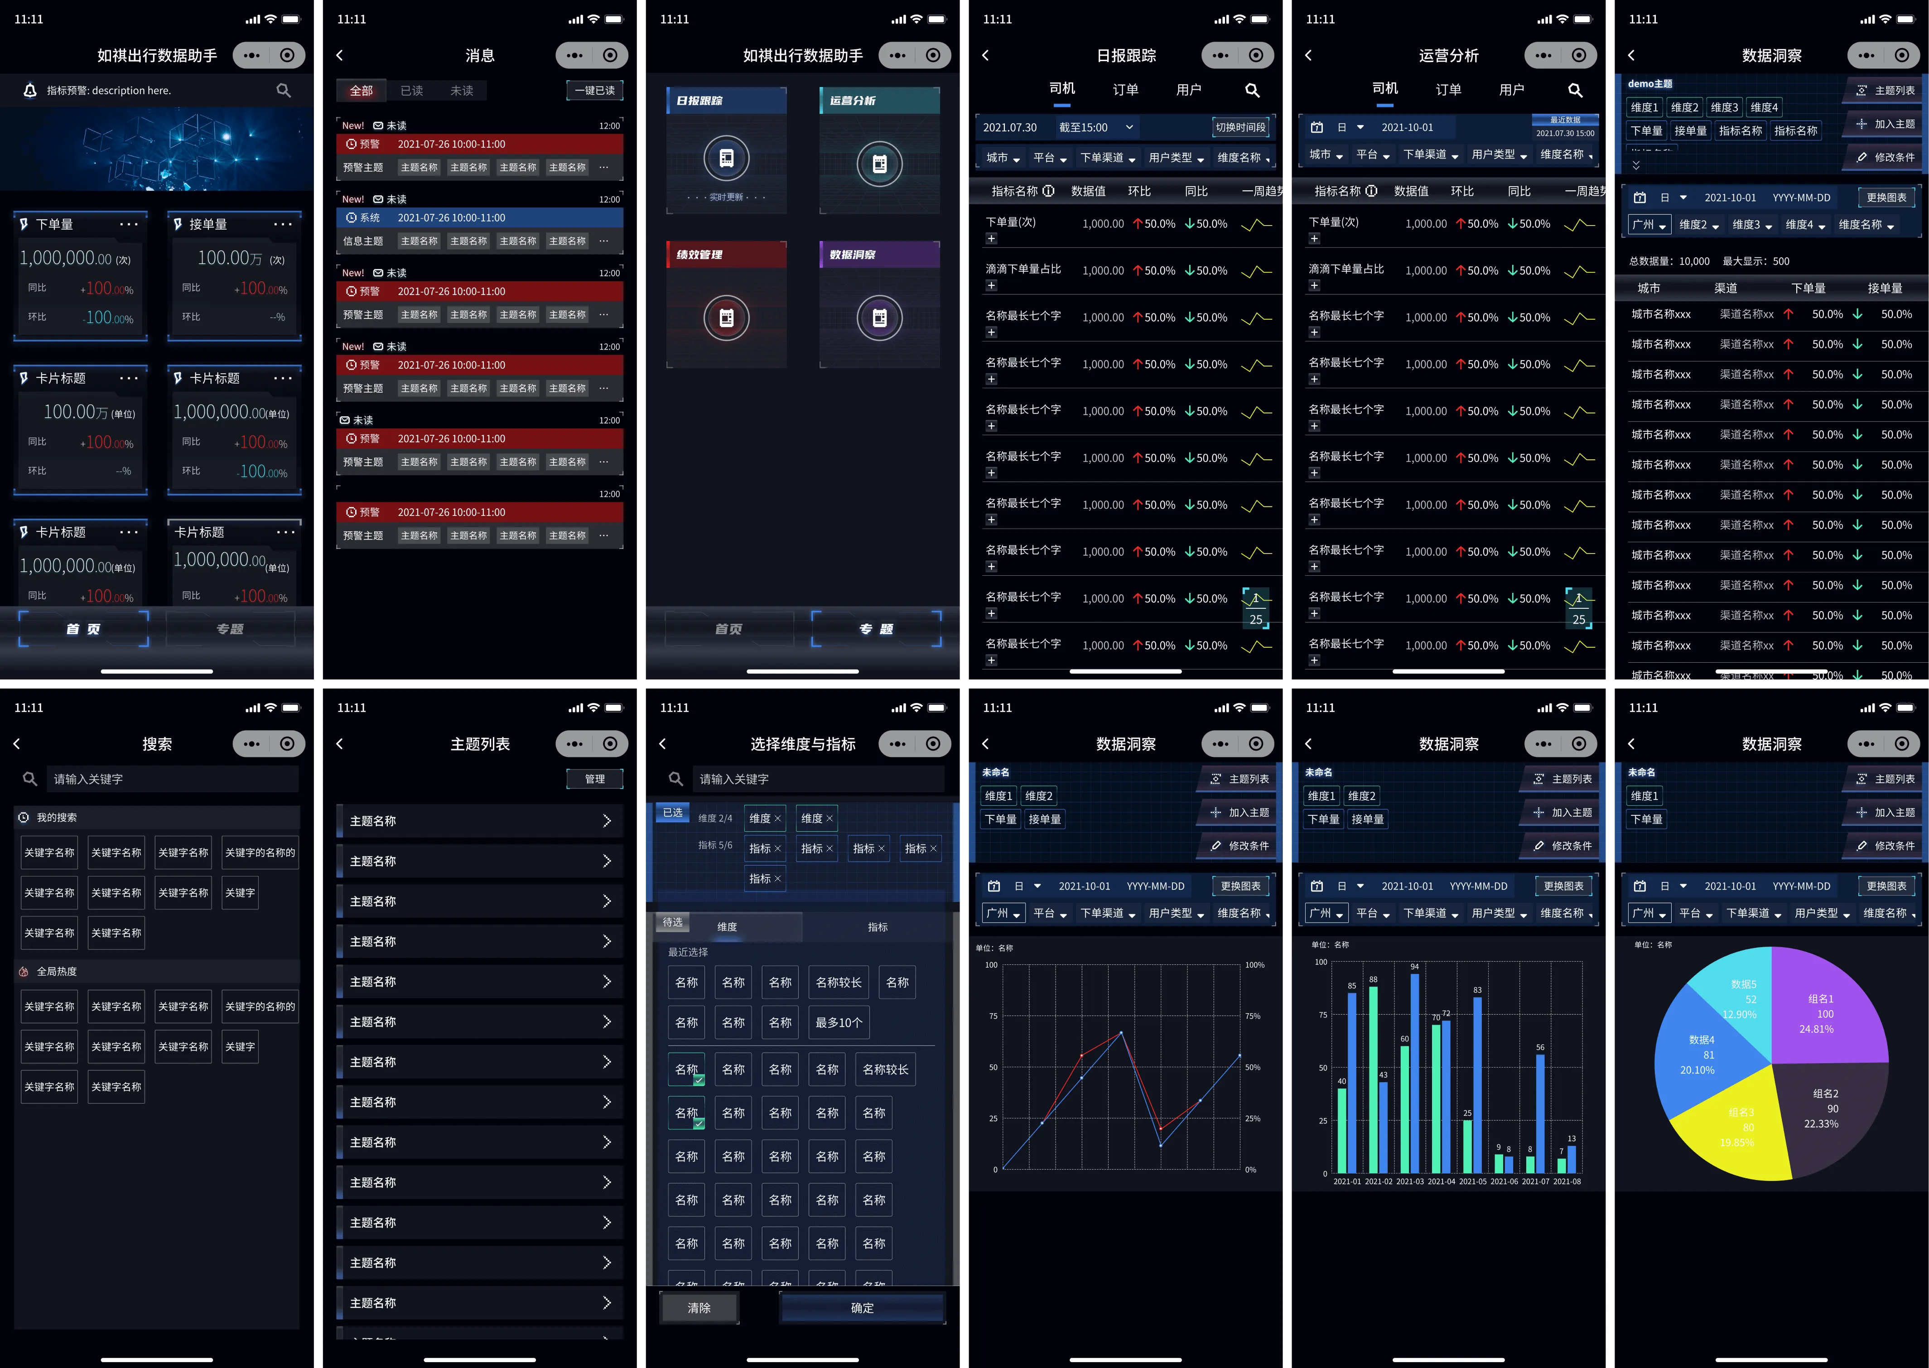1929x1368 pixels.
Task: Tap the notification bell beside 指标预警
Action: (29, 90)
